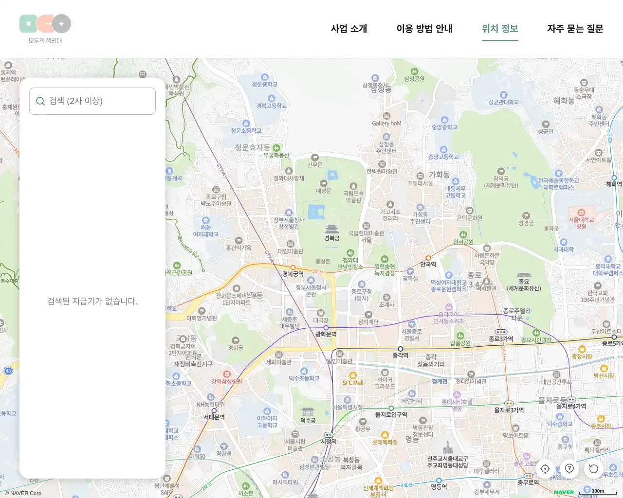
Task: Select the SFC Mall marker
Action: coord(353,375)
